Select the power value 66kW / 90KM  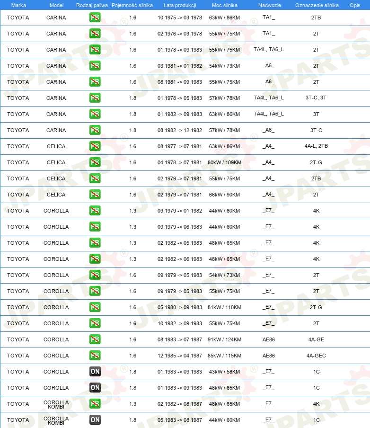coord(225,195)
